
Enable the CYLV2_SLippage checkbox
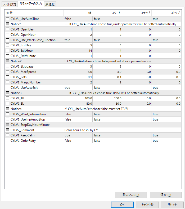[x=7, y=66]
